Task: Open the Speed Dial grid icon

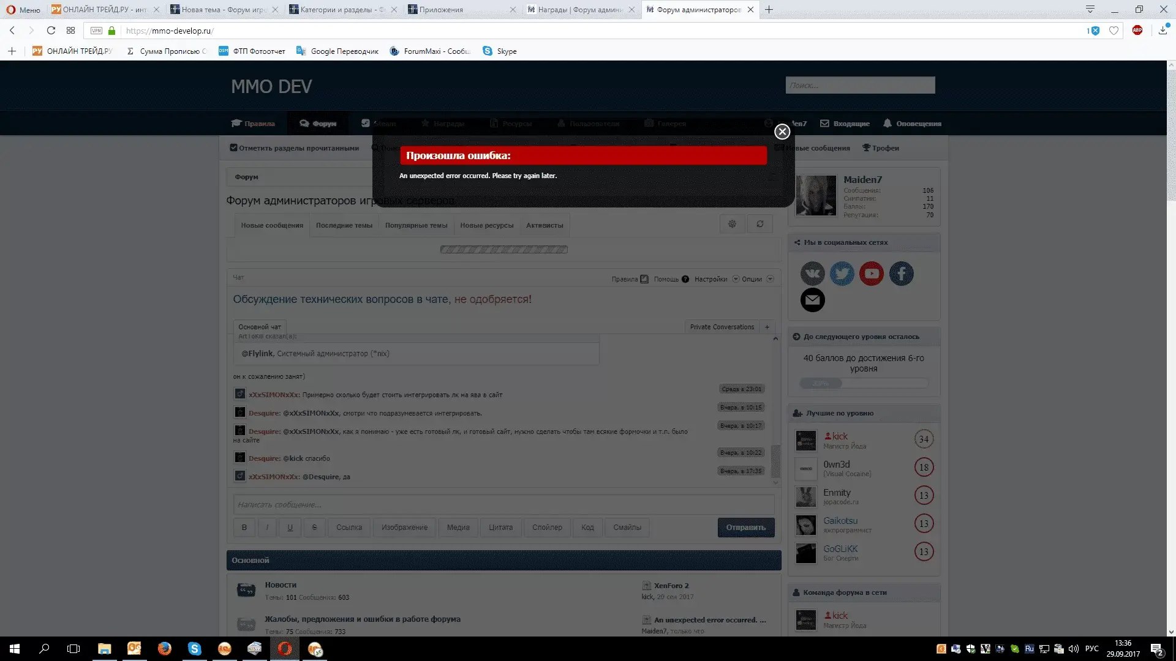Action: pyautogui.click(x=70, y=31)
